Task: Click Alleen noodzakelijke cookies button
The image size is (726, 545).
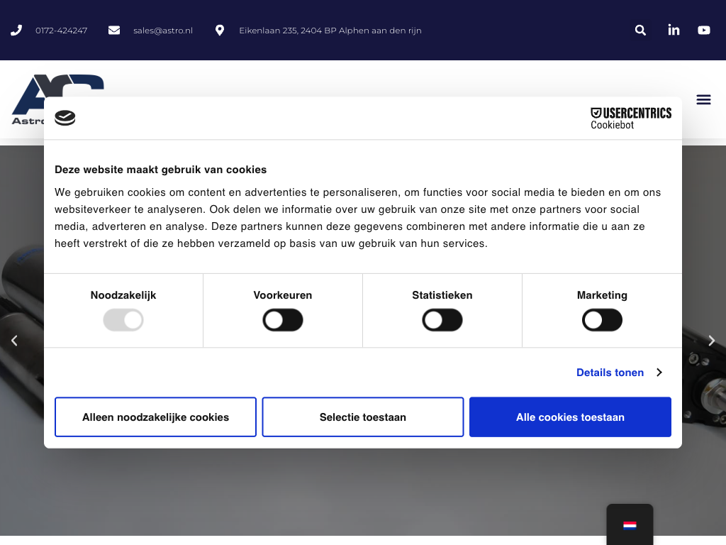Action: (155, 417)
